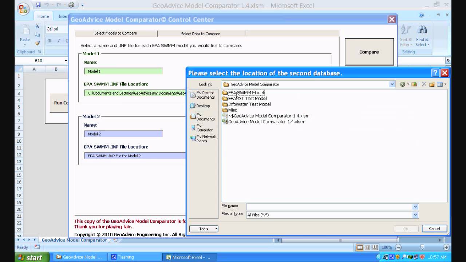Close the Control Center dialog
The image size is (466, 262).
(392, 20)
